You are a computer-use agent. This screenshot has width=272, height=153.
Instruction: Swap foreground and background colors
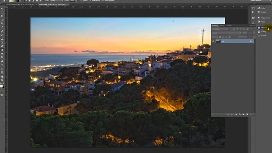point(3,83)
